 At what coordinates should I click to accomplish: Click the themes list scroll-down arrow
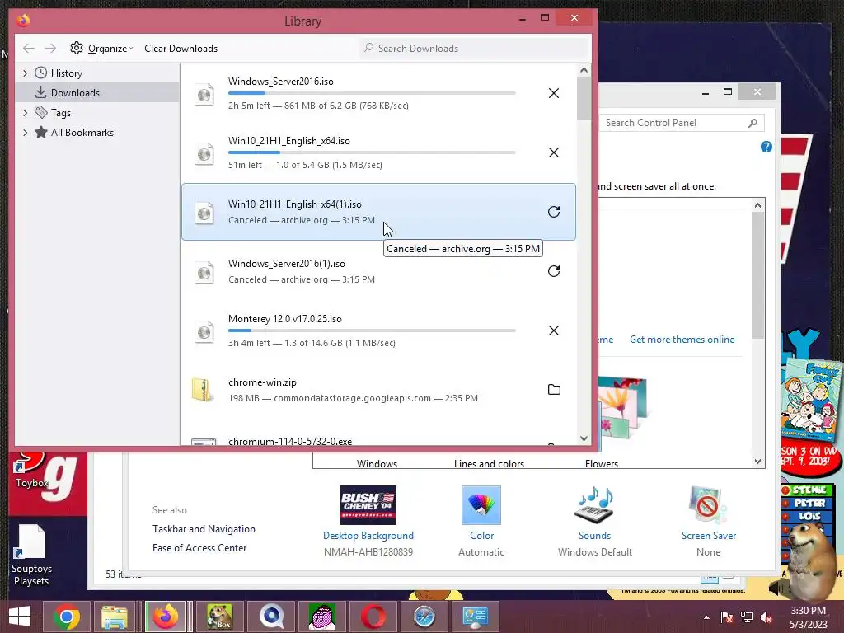(x=758, y=462)
